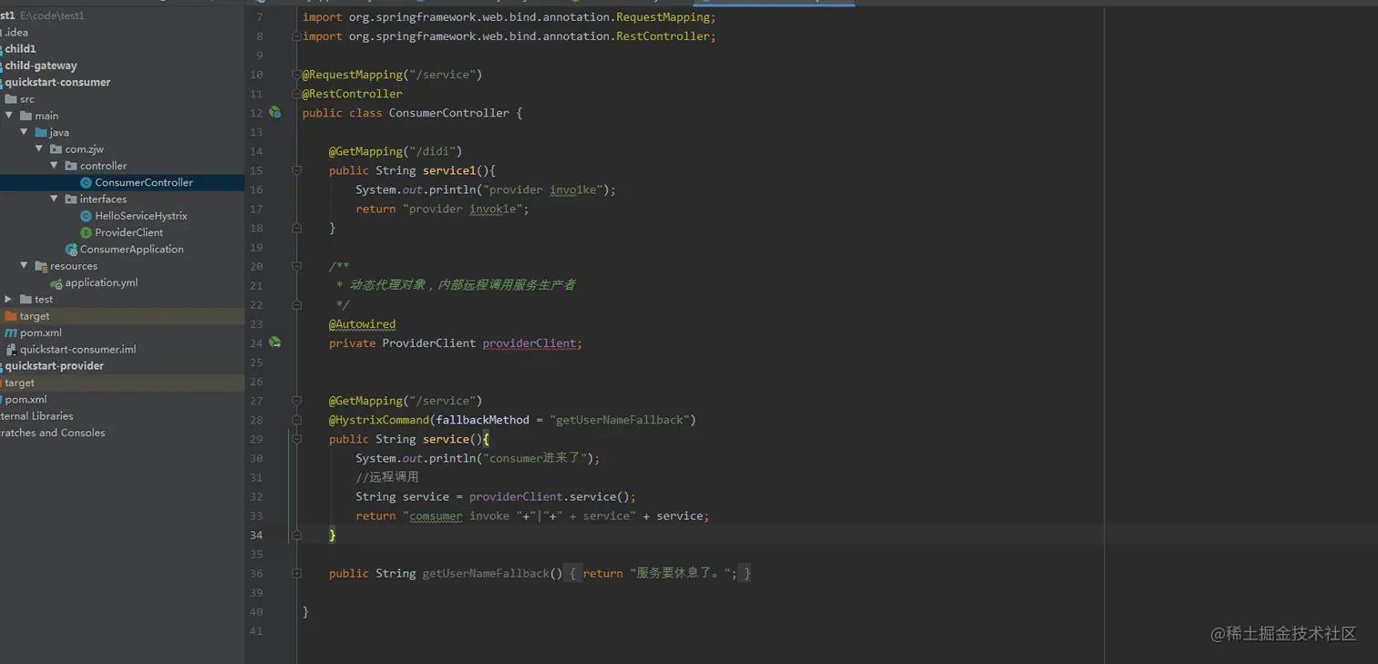
Task: Click the folder icon beside src
Action: click(x=11, y=98)
